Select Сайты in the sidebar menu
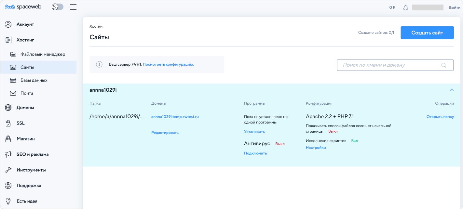 click(27, 67)
